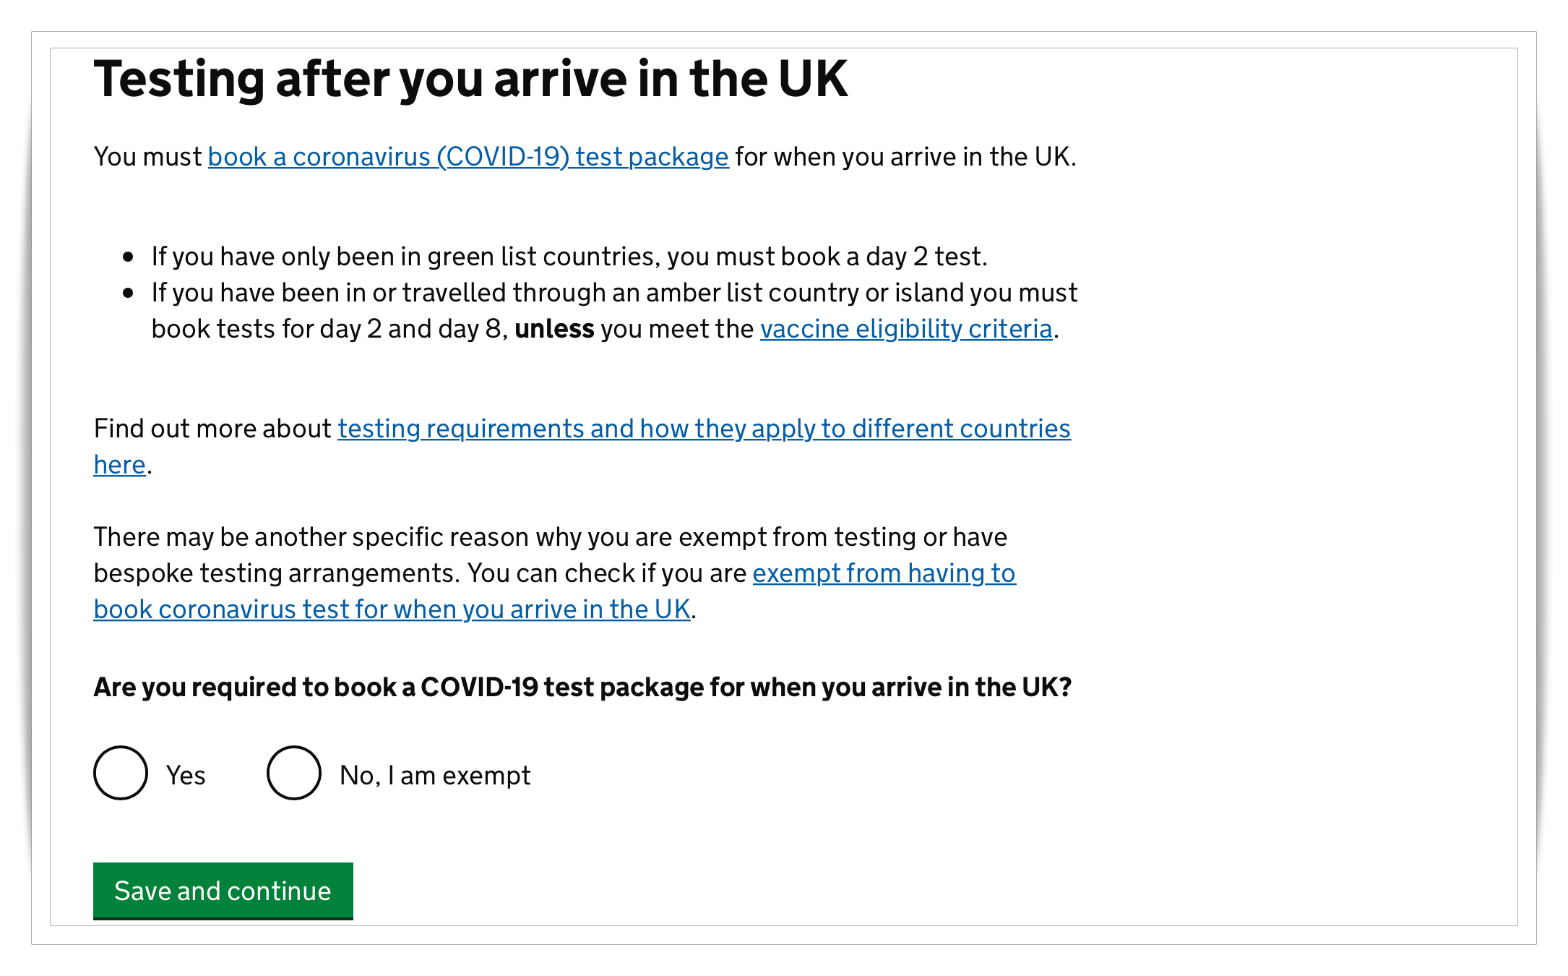Open testing requirements for different countries
1568x976 pixels.
click(704, 428)
